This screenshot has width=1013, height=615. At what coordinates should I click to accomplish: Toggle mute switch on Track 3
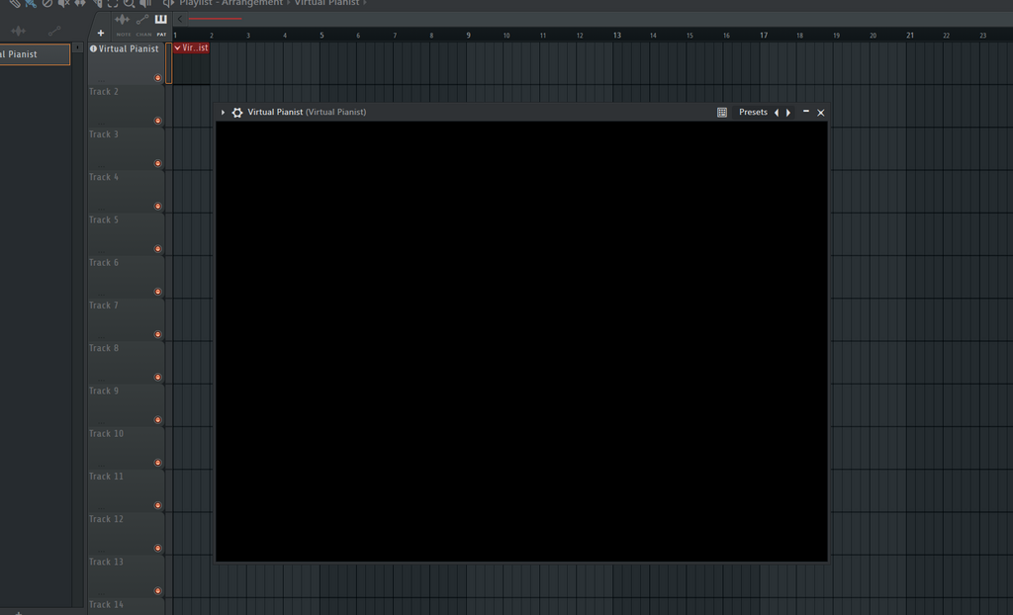click(x=157, y=163)
